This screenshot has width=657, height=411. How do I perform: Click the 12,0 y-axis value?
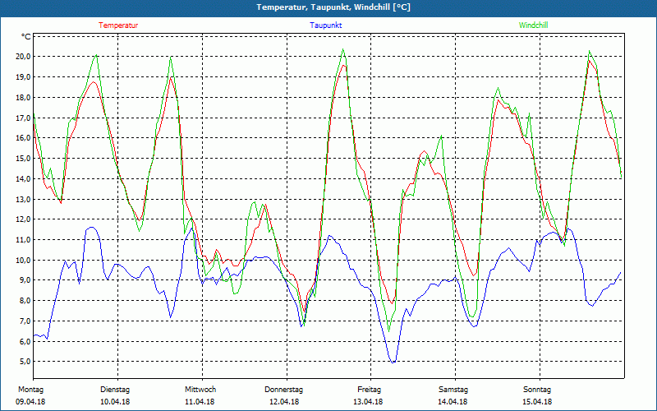point(24,219)
